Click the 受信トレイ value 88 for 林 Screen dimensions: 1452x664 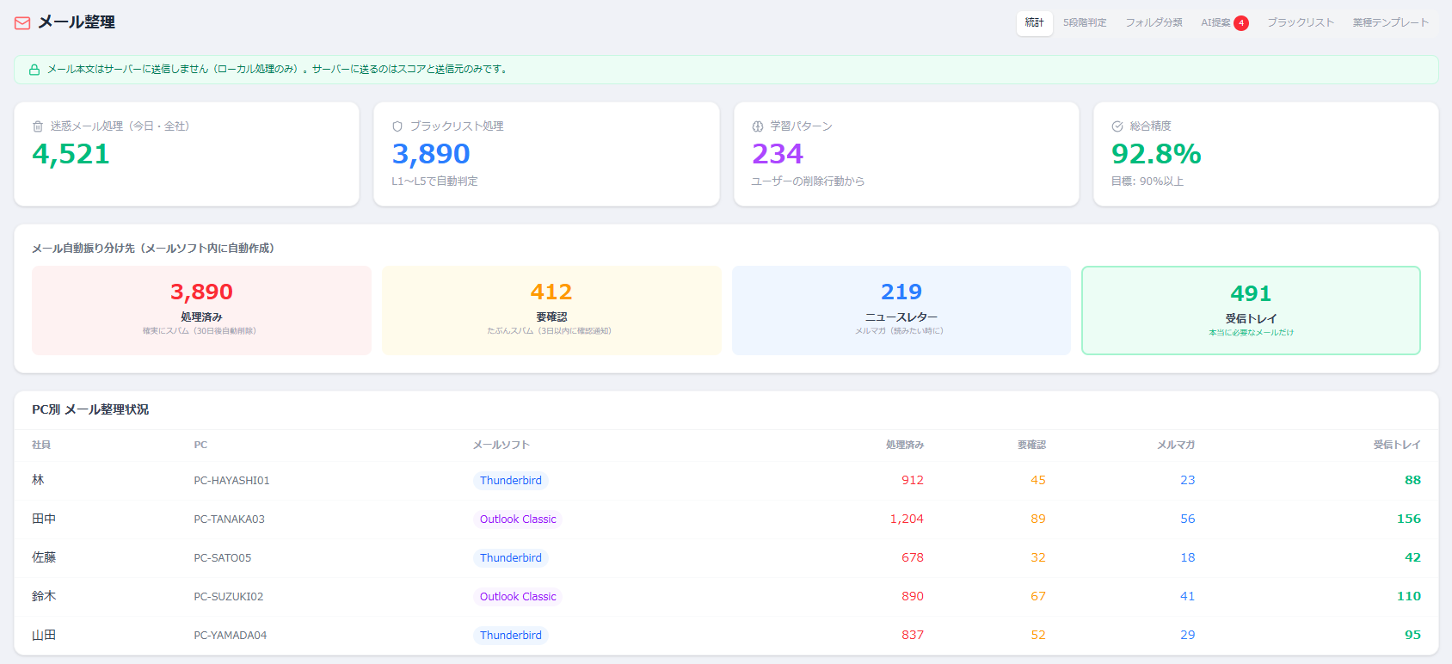tap(1412, 480)
